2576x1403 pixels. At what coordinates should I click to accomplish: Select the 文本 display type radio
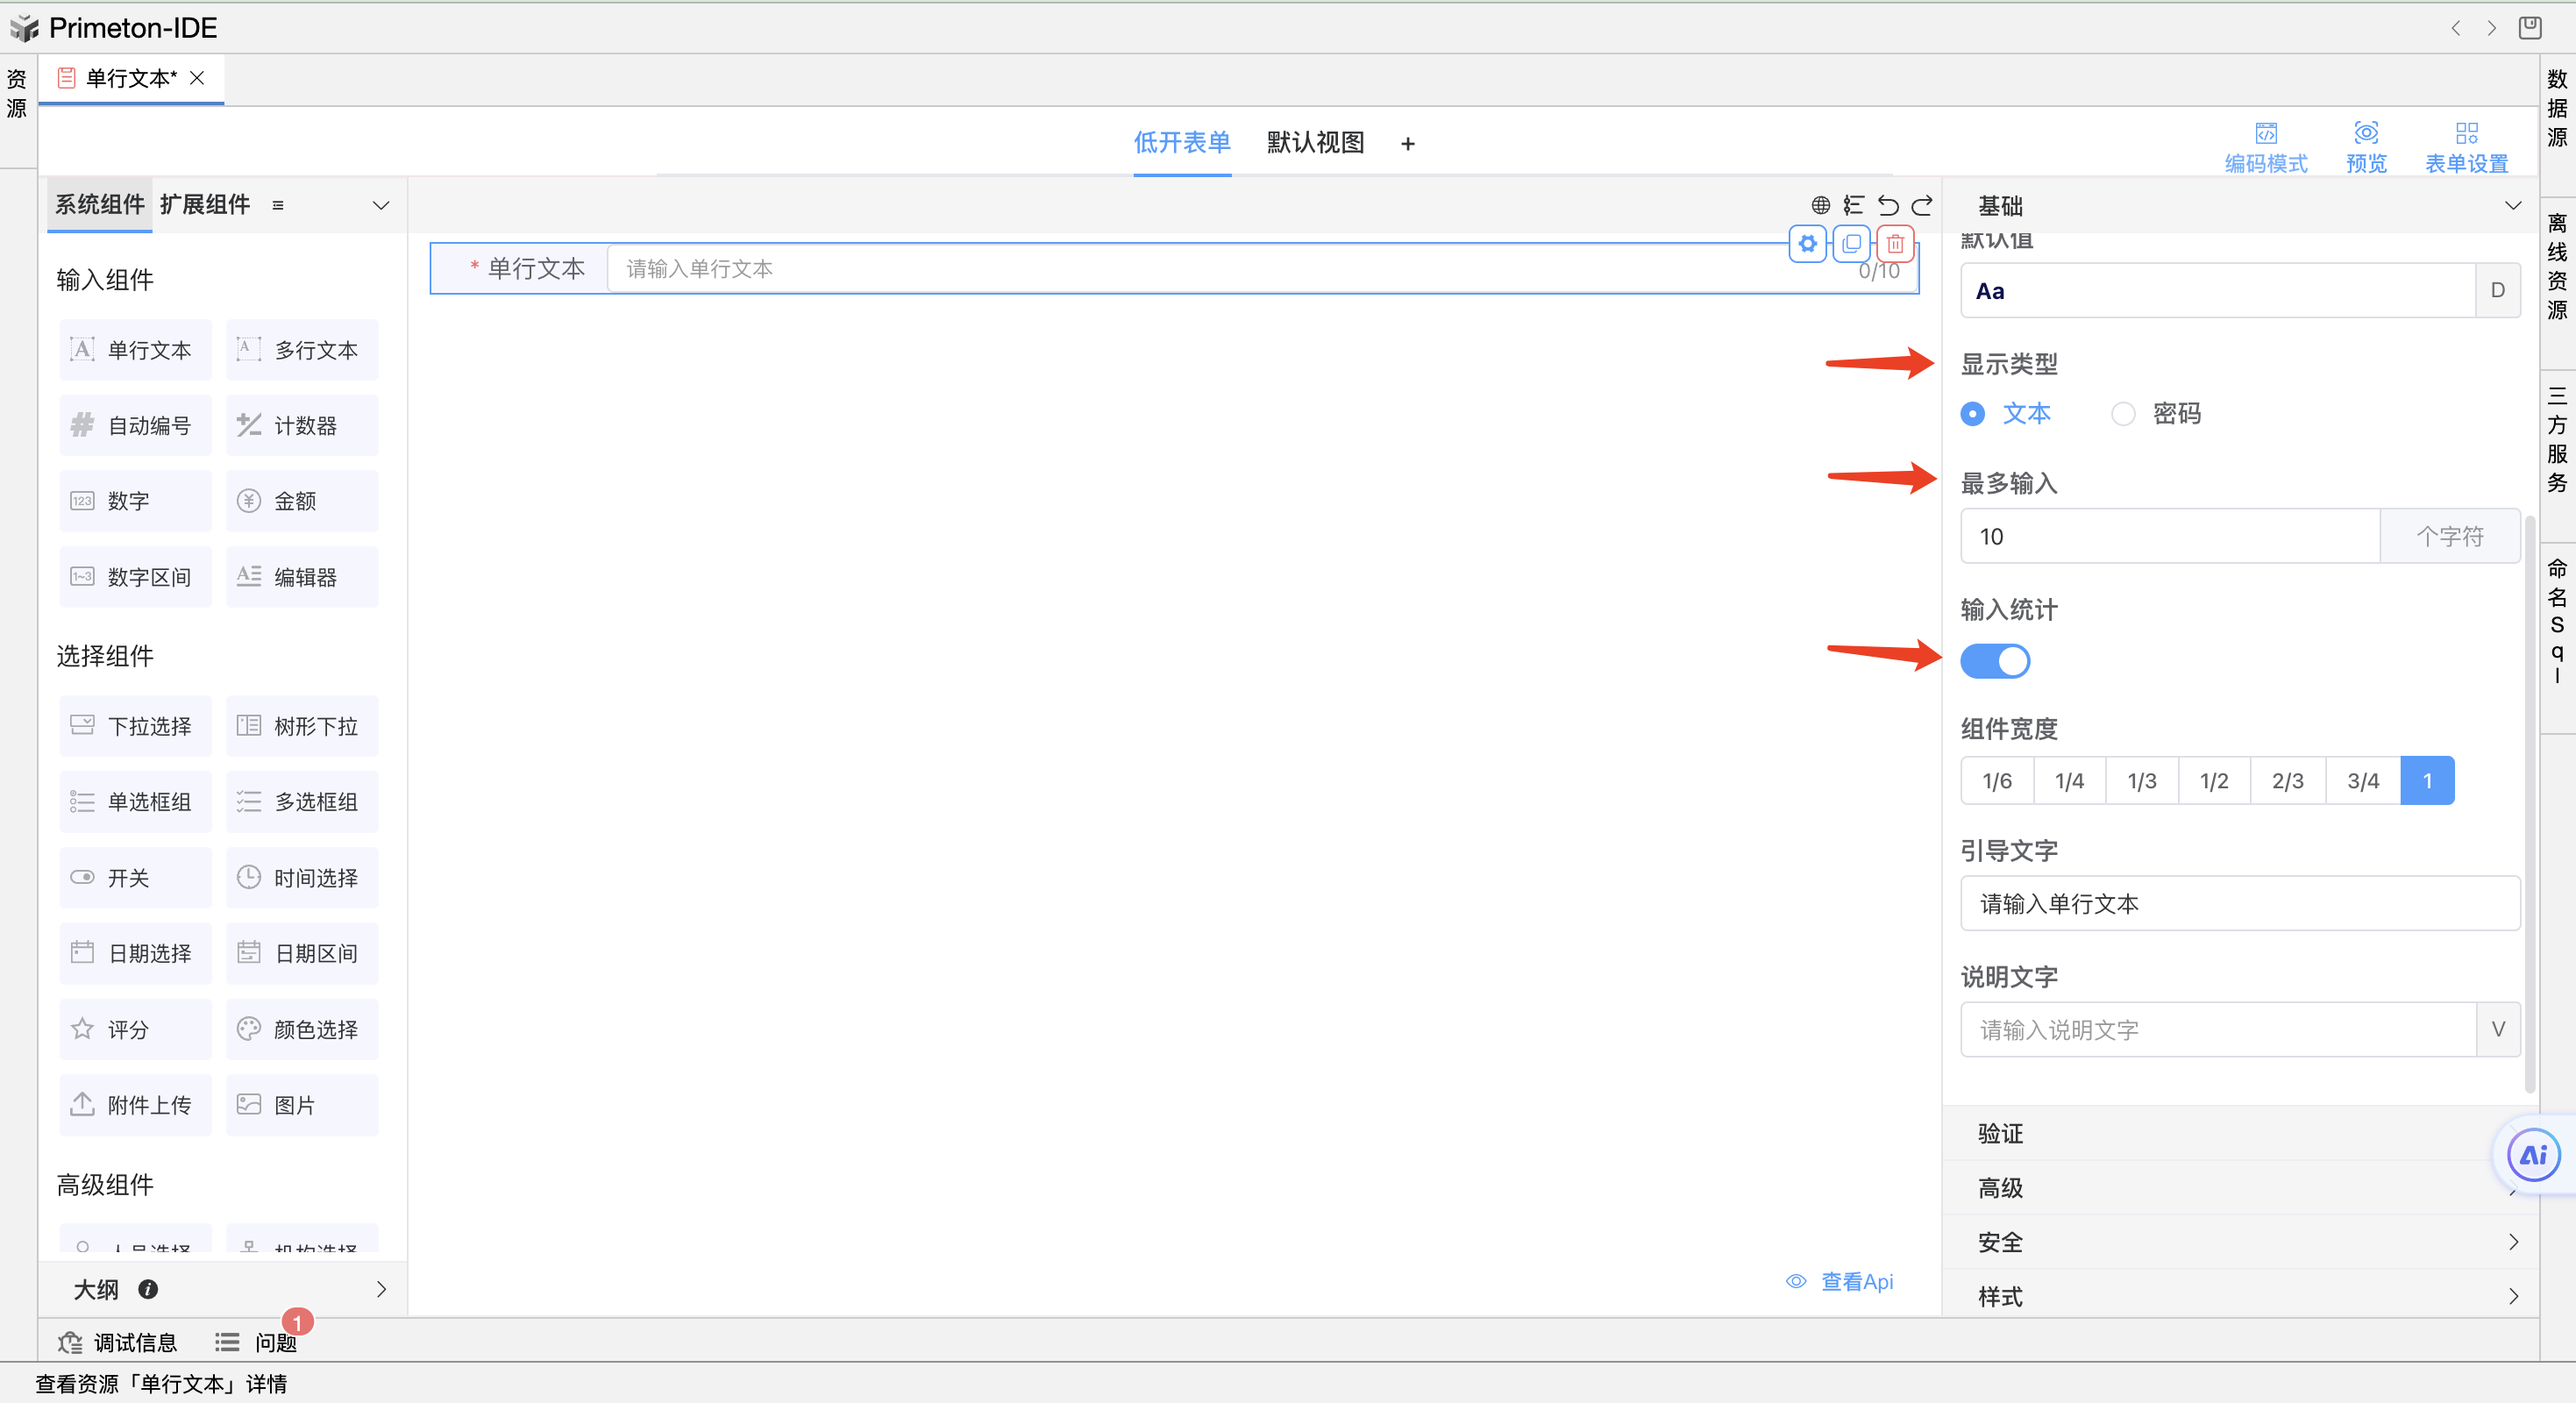1973,414
